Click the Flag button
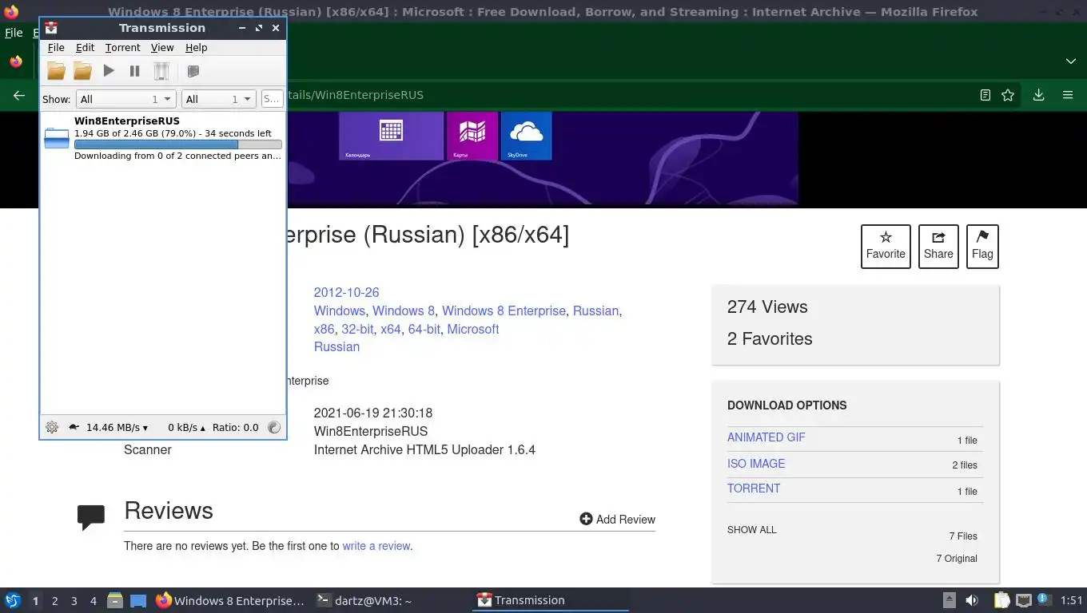The width and height of the screenshot is (1087, 613). click(x=982, y=246)
